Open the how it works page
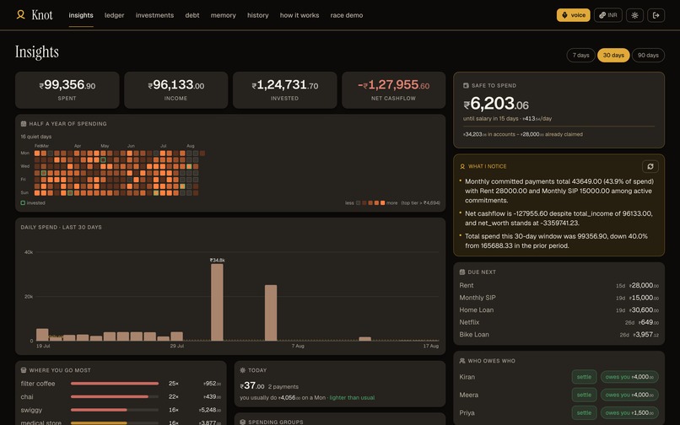Screen dimensions: 680x425 click(x=300, y=15)
